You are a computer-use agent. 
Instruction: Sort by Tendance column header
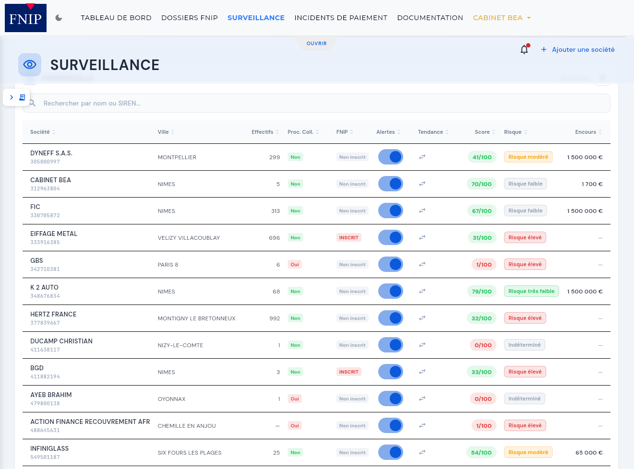[x=433, y=132]
